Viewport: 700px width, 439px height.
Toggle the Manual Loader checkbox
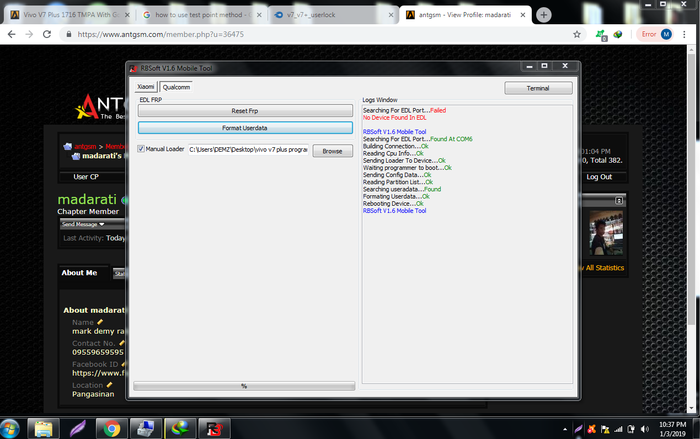[x=141, y=149]
